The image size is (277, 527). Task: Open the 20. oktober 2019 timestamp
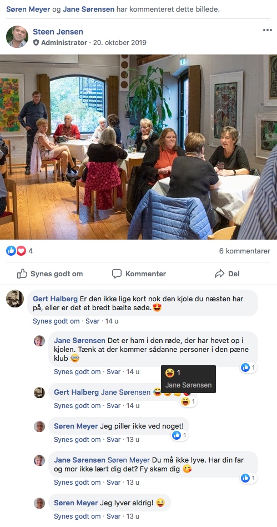pyautogui.click(x=119, y=43)
